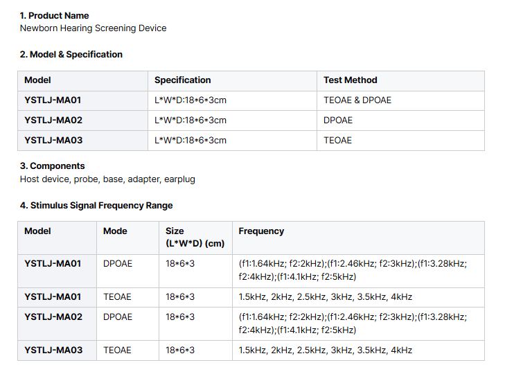Click the YSTLJ-MA03 specification cell "L*W*D:18*6*3cm"

[x=190, y=141]
